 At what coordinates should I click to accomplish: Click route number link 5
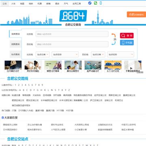[29, 85]
